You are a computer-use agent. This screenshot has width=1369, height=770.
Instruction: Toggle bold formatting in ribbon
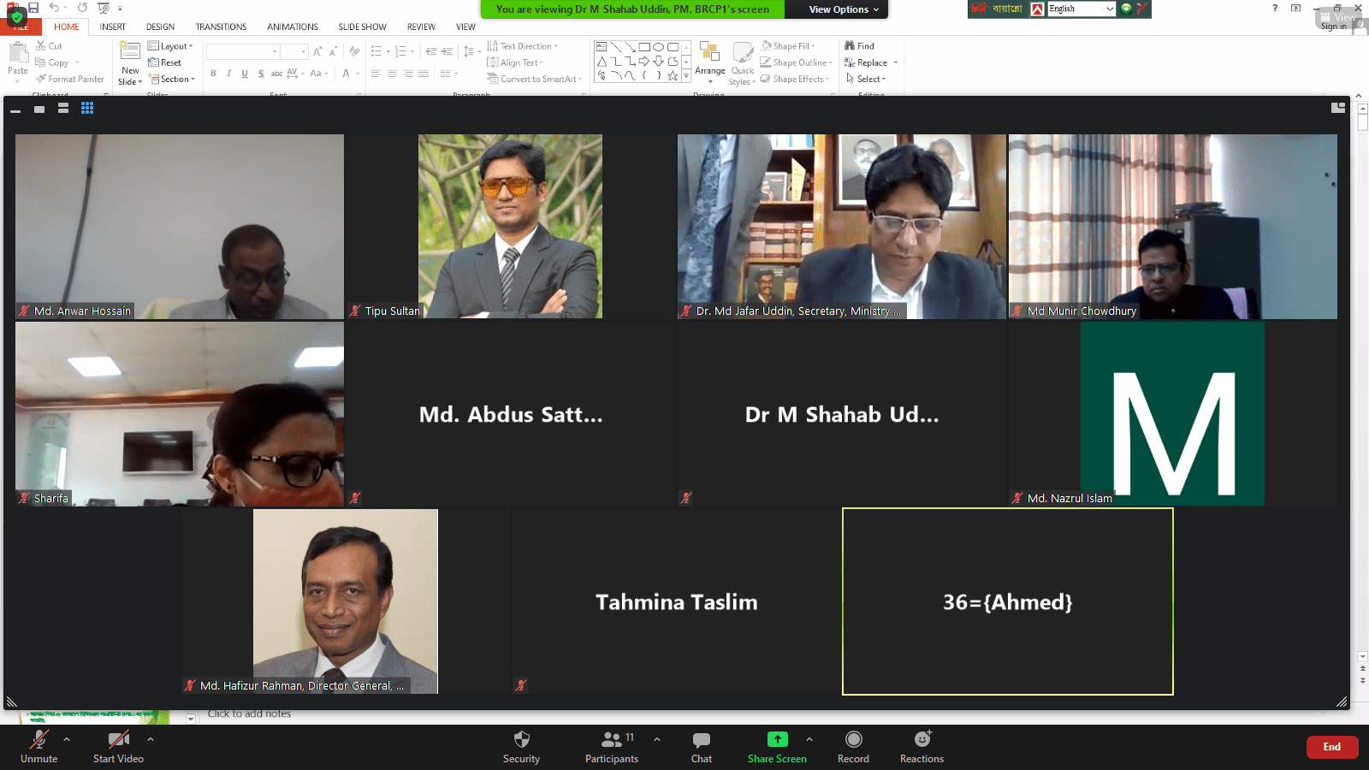pyautogui.click(x=213, y=74)
